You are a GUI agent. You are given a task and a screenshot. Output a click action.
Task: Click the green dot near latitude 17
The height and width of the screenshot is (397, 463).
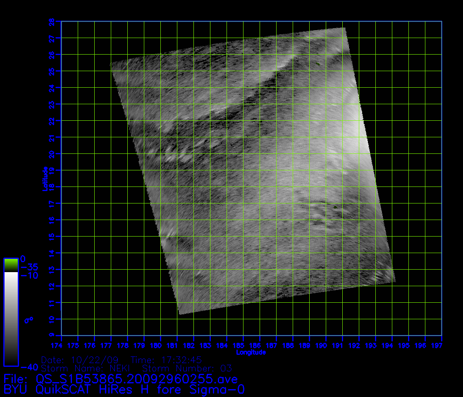335,207
